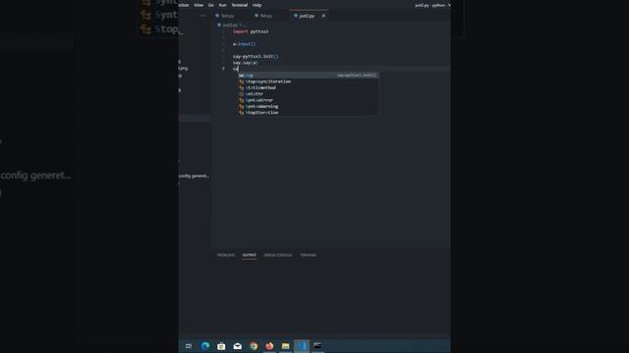This screenshot has height=353, width=629.
Task: Pick the setattr autocomplete suggestion
Action: (x=308, y=94)
